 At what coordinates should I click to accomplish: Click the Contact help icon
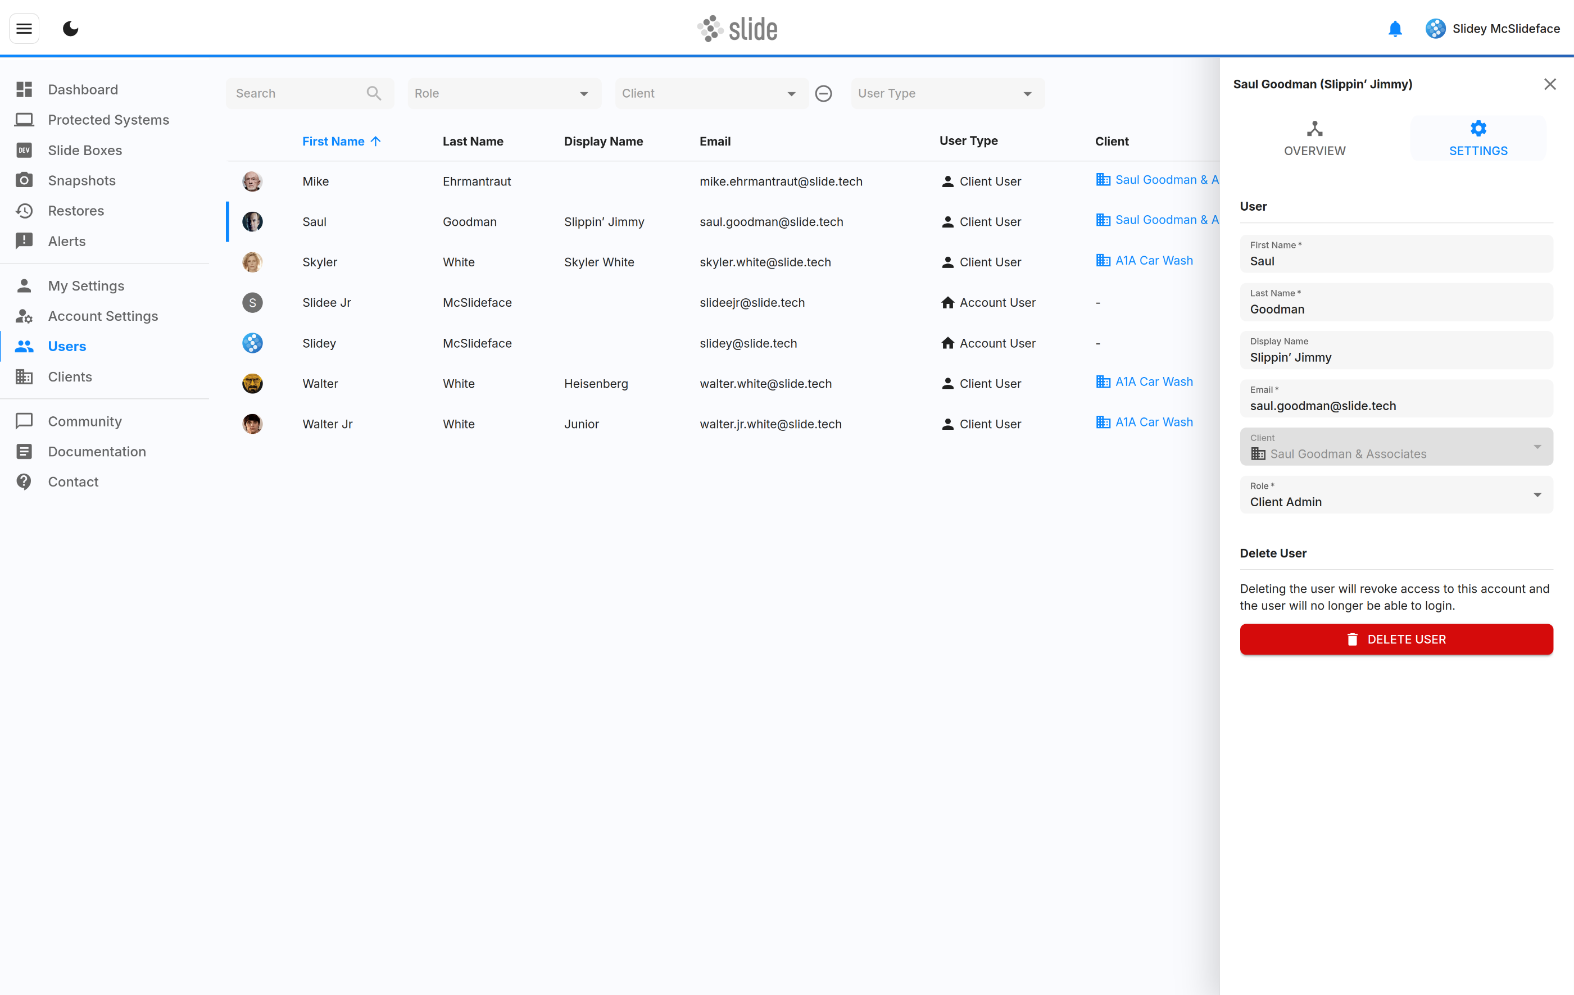click(24, 481)
